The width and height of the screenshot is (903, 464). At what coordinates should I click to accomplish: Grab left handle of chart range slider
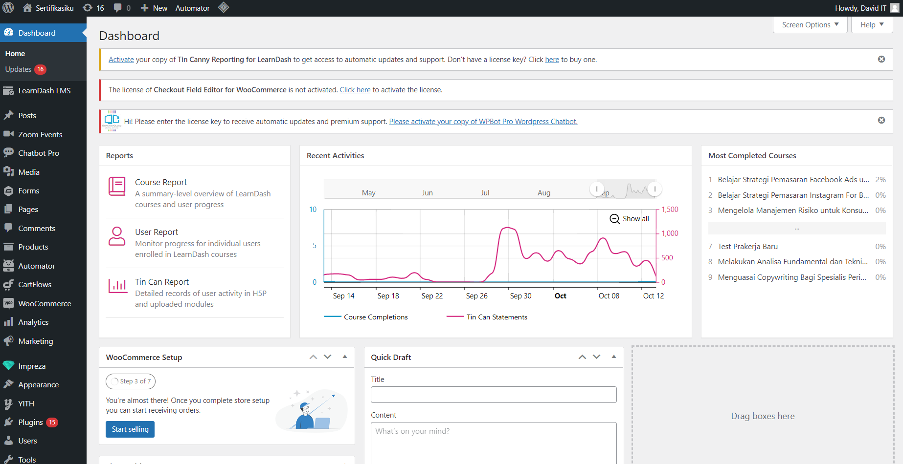pyautogui.click(x=597, y=189)
